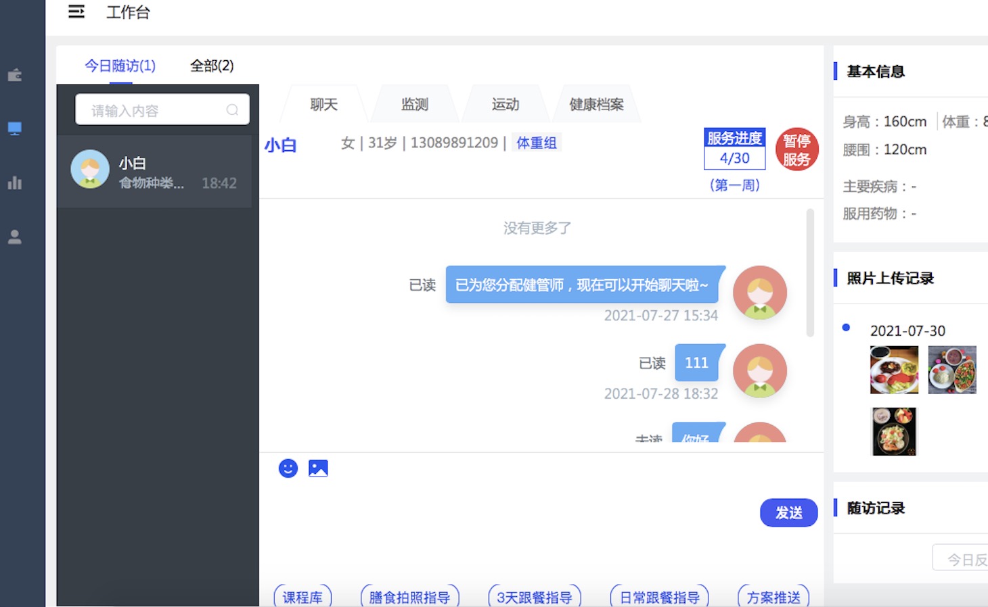Open statistics via the bar chart sidebar icon
The height and width of the screenshot is (607, 988).
(14, 182)
